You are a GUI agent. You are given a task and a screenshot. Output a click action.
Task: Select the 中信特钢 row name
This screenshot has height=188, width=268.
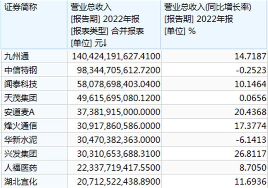click(x=21, y=70)
